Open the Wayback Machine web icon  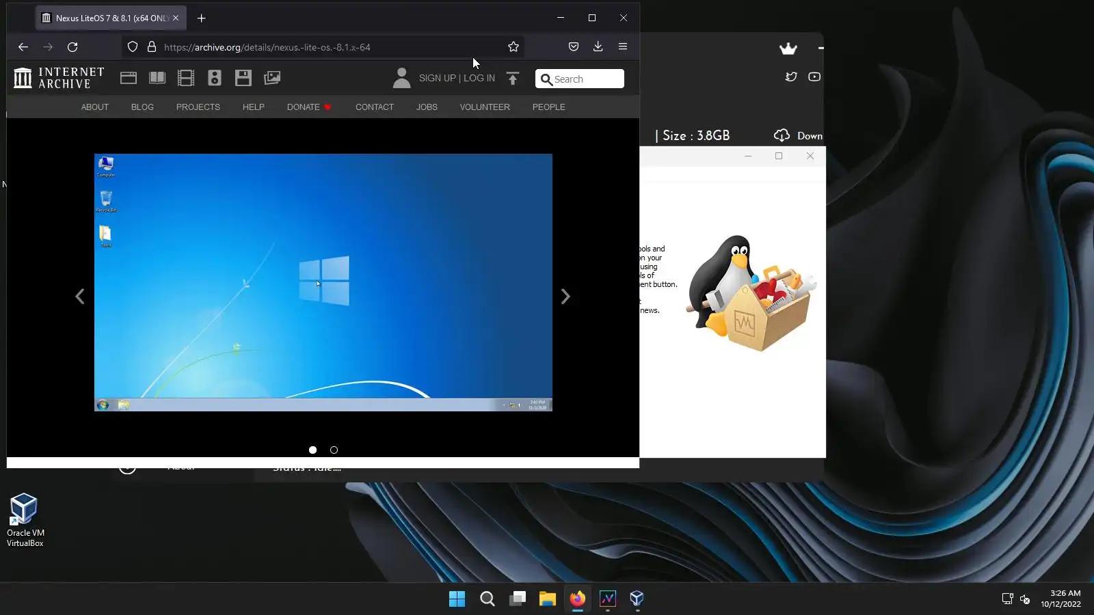(x=129, y=78)
